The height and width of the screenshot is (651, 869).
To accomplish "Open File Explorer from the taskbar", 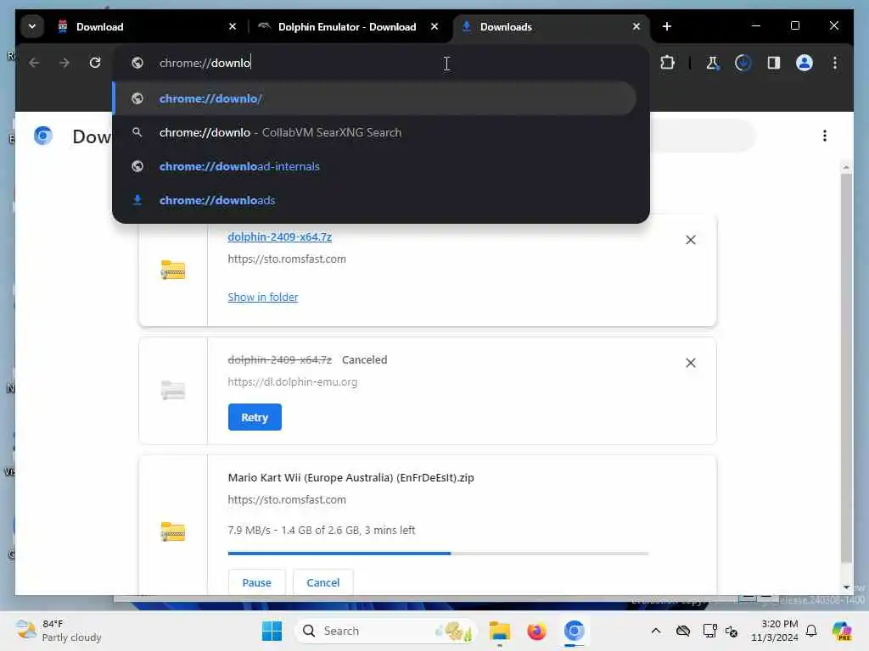I will click(499, 631).
